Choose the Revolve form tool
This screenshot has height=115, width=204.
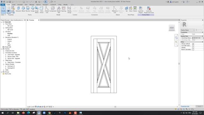[x=28, y=9]
